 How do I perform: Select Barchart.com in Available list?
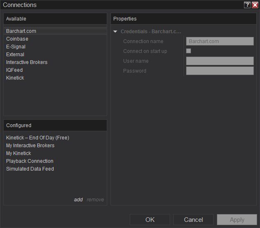click(x=21, y=31)
